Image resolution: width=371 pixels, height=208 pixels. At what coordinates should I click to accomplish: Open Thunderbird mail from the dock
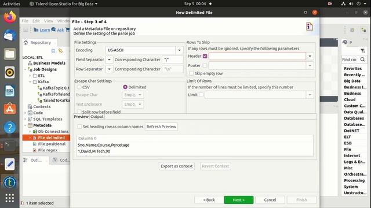[x=10, y=35]
